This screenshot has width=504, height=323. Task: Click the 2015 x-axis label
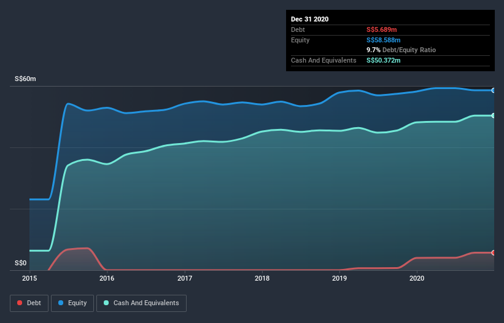(x=29, y=278)
